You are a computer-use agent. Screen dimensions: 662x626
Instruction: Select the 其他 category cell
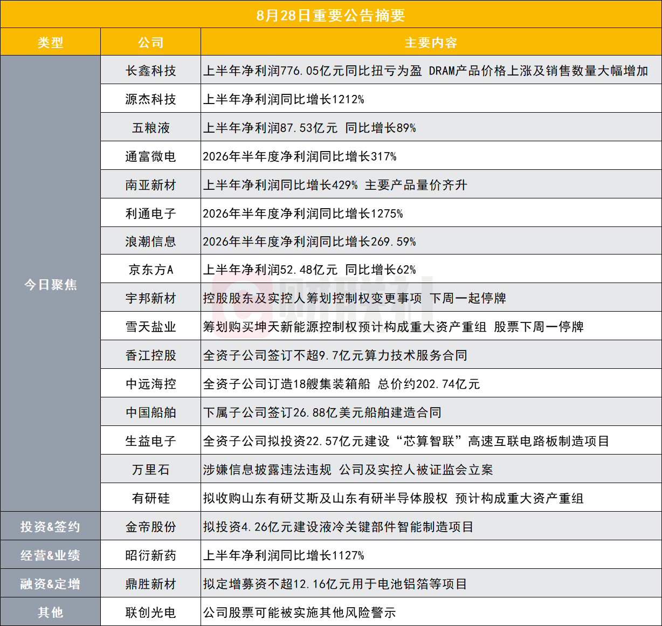51,613
